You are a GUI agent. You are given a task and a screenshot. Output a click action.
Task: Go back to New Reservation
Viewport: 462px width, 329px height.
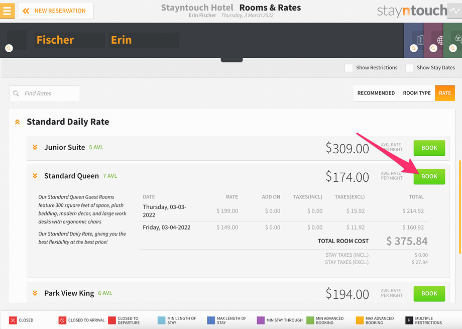pyautogui.click(x=56, y=11)
